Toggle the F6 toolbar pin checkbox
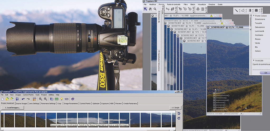Image resolution: width=270 pixels, height=131 pixels. click(261, 9)
